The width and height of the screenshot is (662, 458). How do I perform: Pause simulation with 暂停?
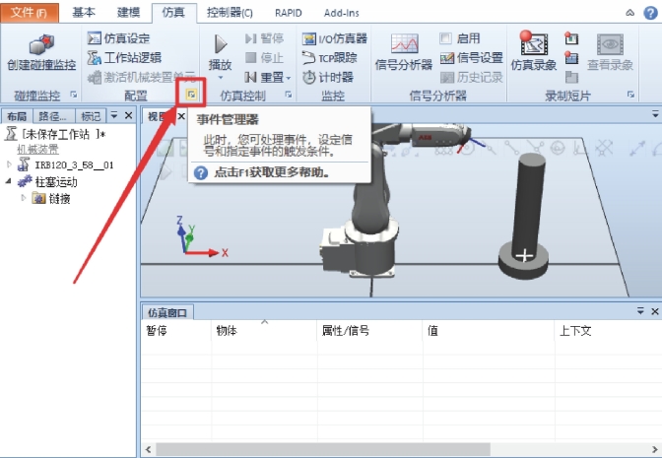coord(264,38)
